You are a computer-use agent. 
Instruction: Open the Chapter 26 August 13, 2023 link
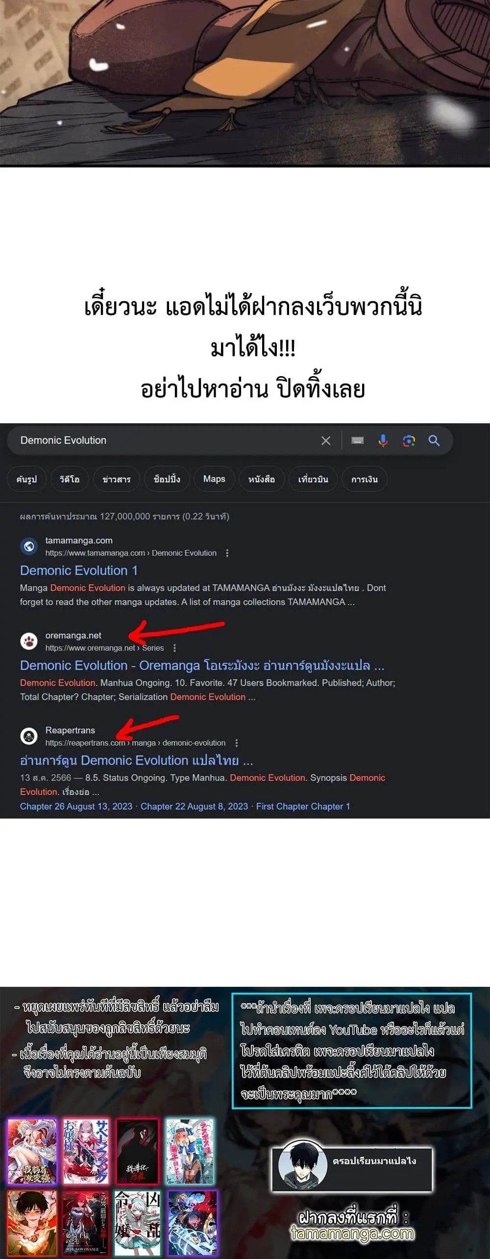coord(76,806)
